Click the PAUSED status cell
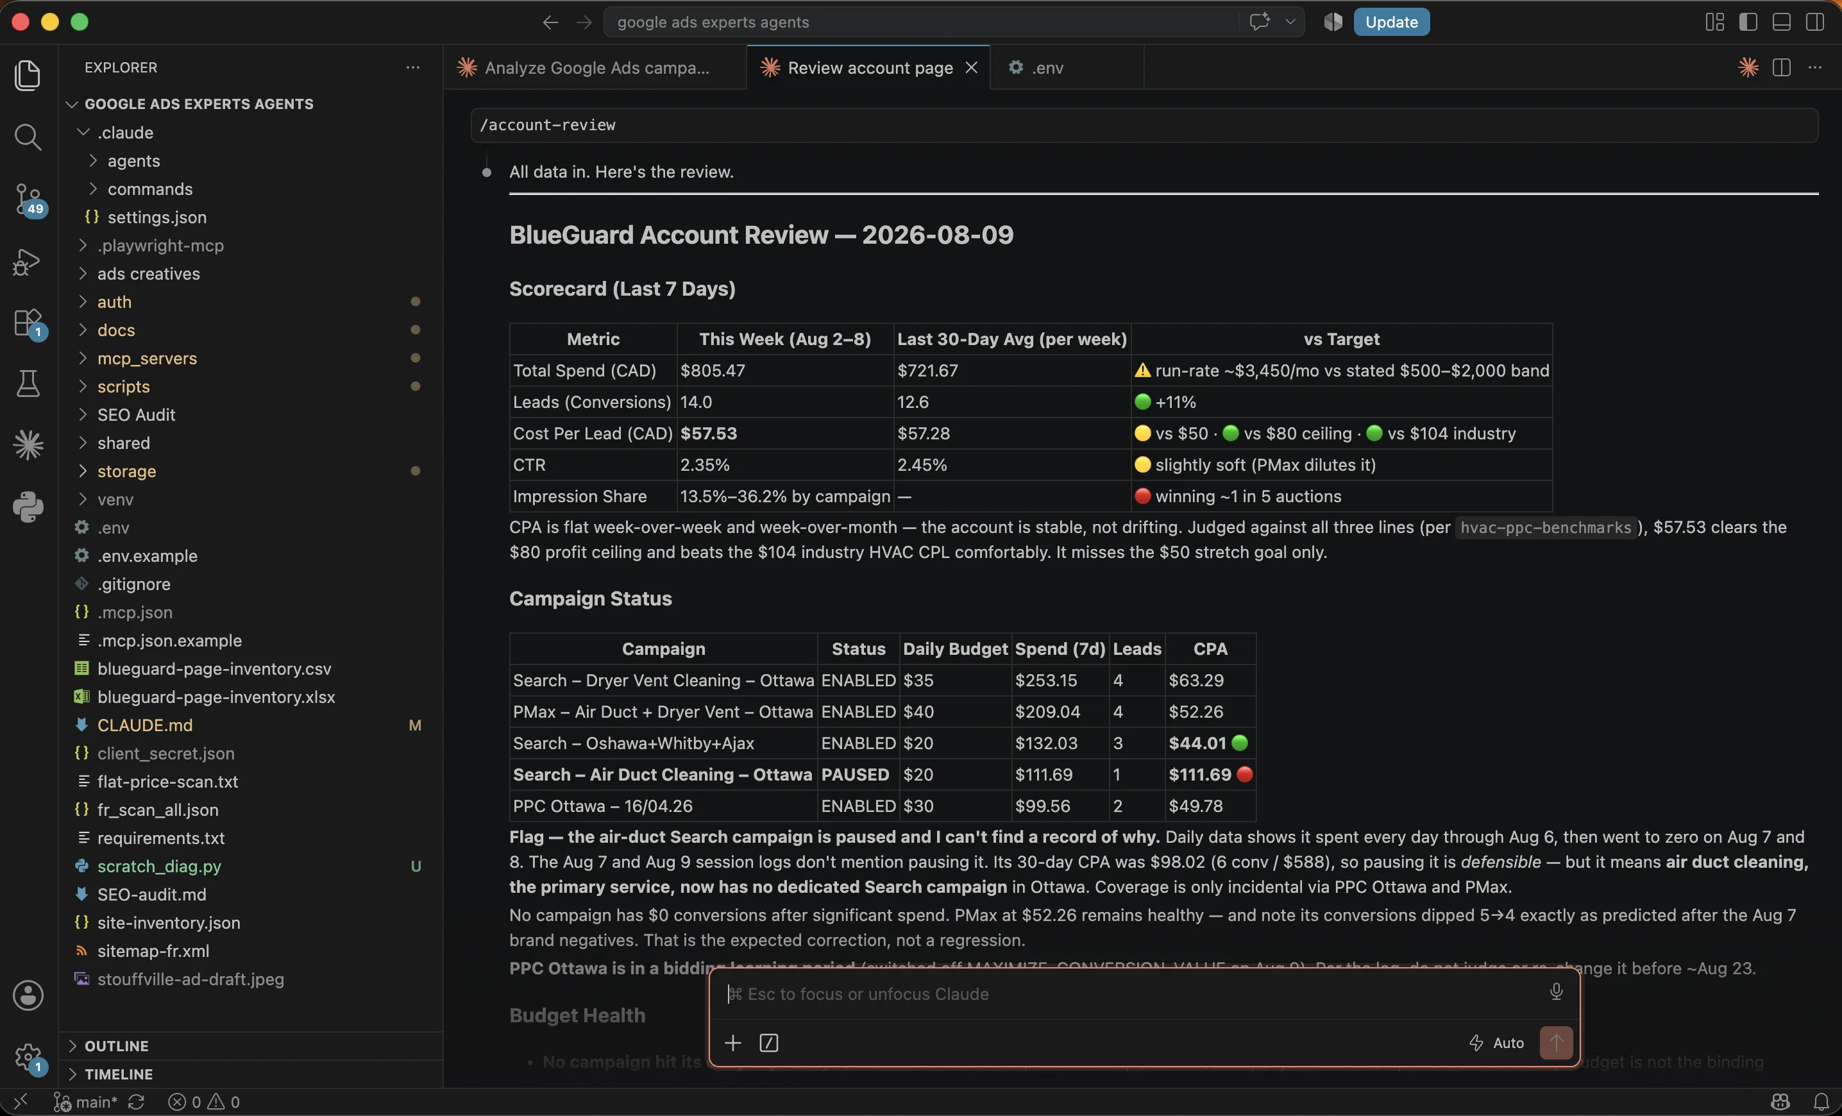The height and width of the screenshot is (1116, 1842). click(858, 774)
